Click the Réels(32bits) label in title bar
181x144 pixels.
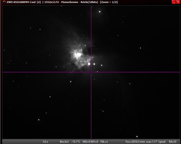click(89, 2)
